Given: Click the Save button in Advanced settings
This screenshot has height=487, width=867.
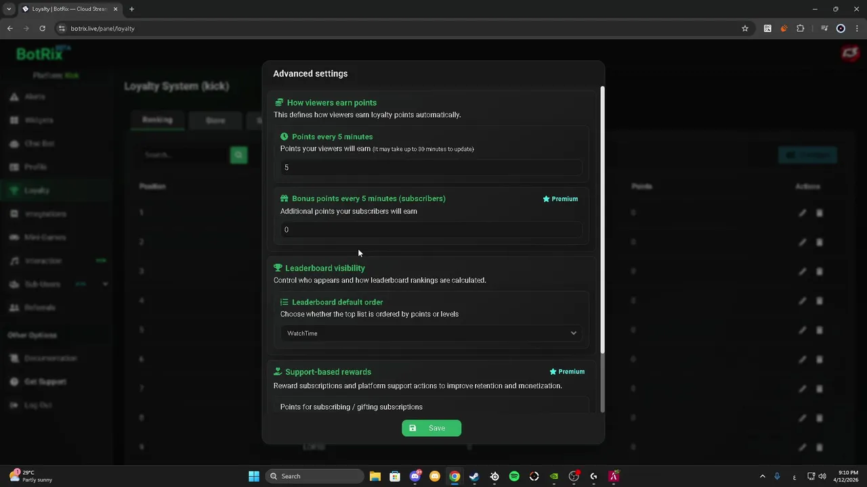Looking at the screenshot, I should point(431,428).
